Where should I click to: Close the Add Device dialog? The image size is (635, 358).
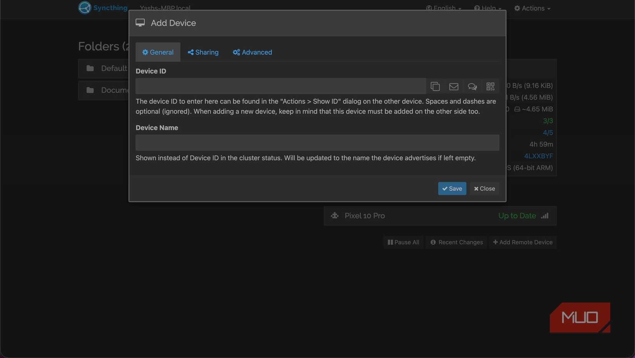pyautogui.click(x=484, y=189)
